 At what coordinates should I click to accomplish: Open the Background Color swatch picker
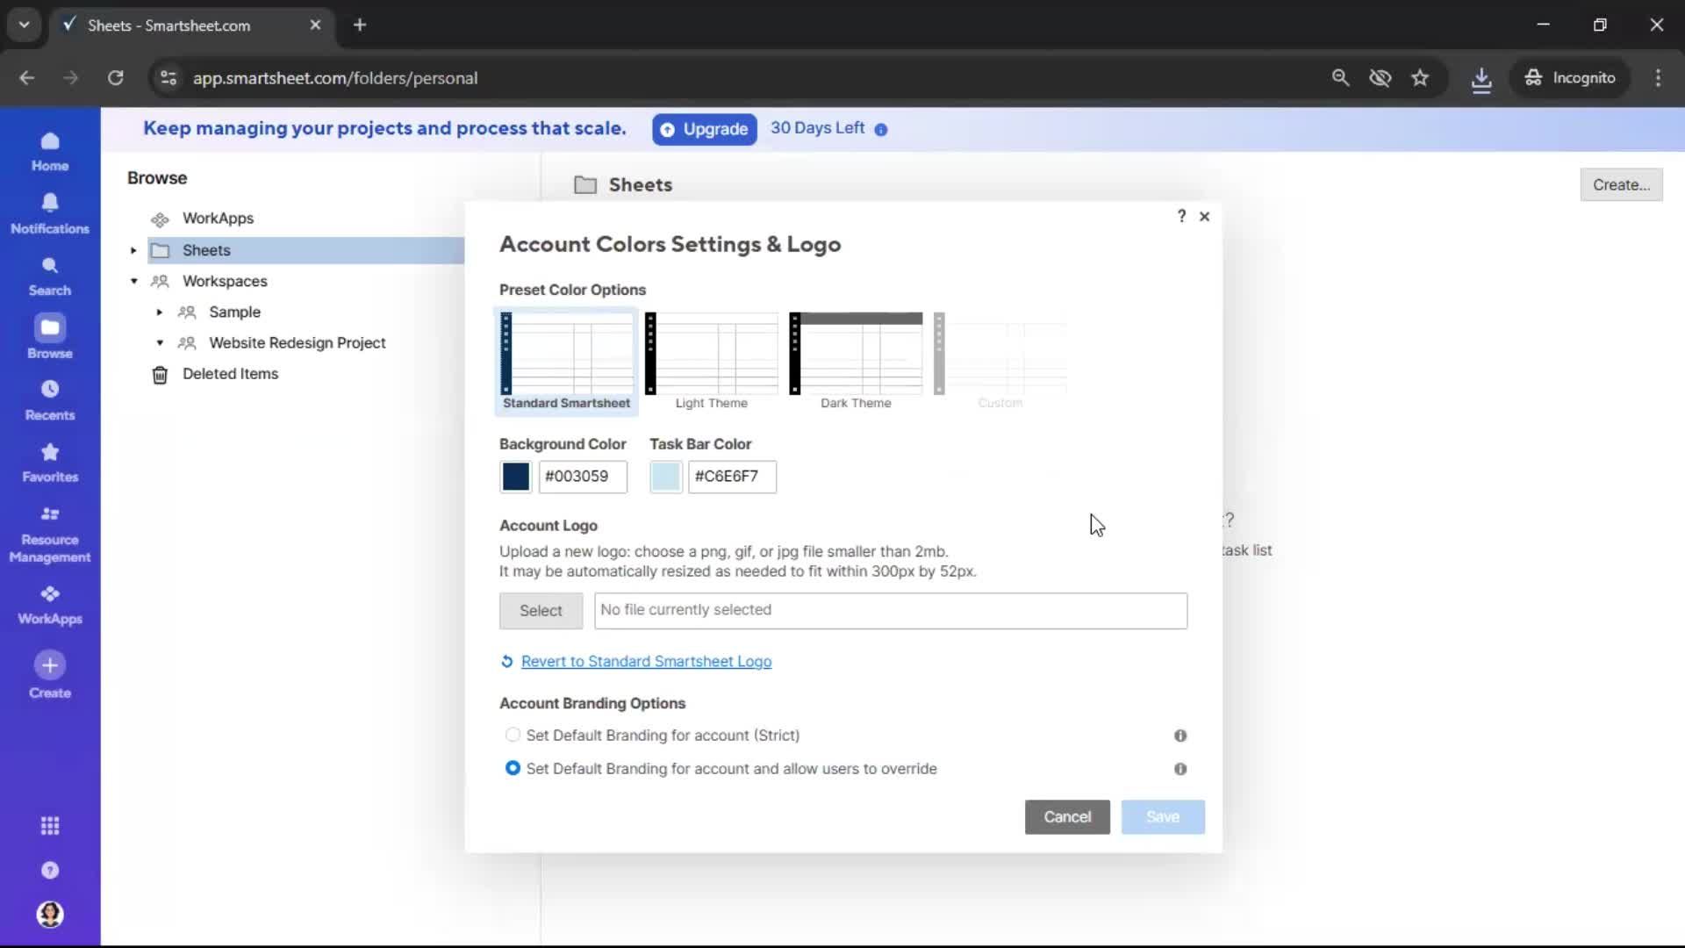point(514,477)
